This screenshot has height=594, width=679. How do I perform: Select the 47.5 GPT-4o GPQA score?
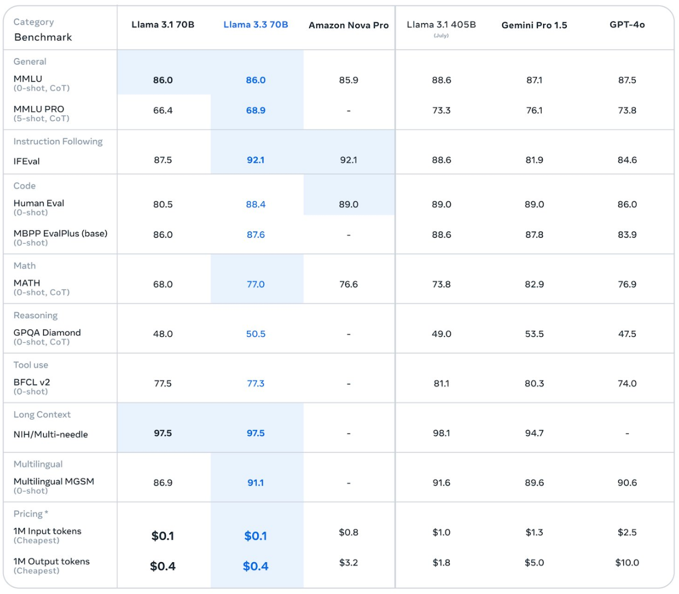pyautogui.click(x=627, y=334)
